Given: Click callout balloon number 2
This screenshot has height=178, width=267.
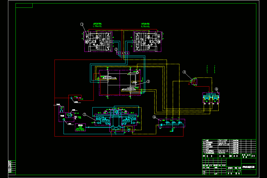Looking at the screenshot, I should (x=116, y=49).
